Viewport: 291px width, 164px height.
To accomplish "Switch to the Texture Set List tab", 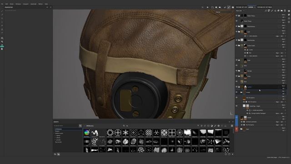I will [241, 7].
